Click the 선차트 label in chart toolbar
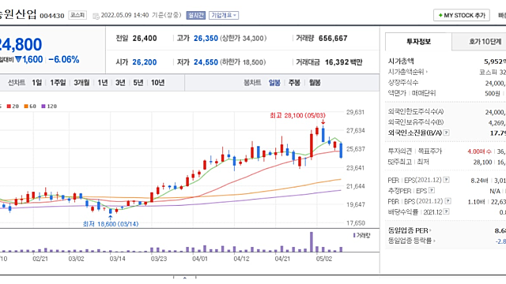 tap(17, 83)
